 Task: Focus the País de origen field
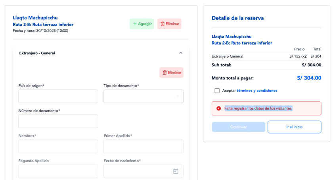click(58, 96)
